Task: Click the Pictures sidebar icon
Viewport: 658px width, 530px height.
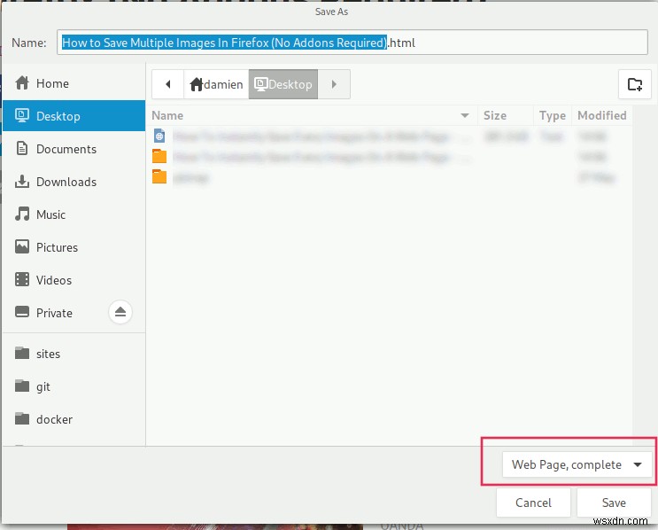Action: (x=22, y=246)
